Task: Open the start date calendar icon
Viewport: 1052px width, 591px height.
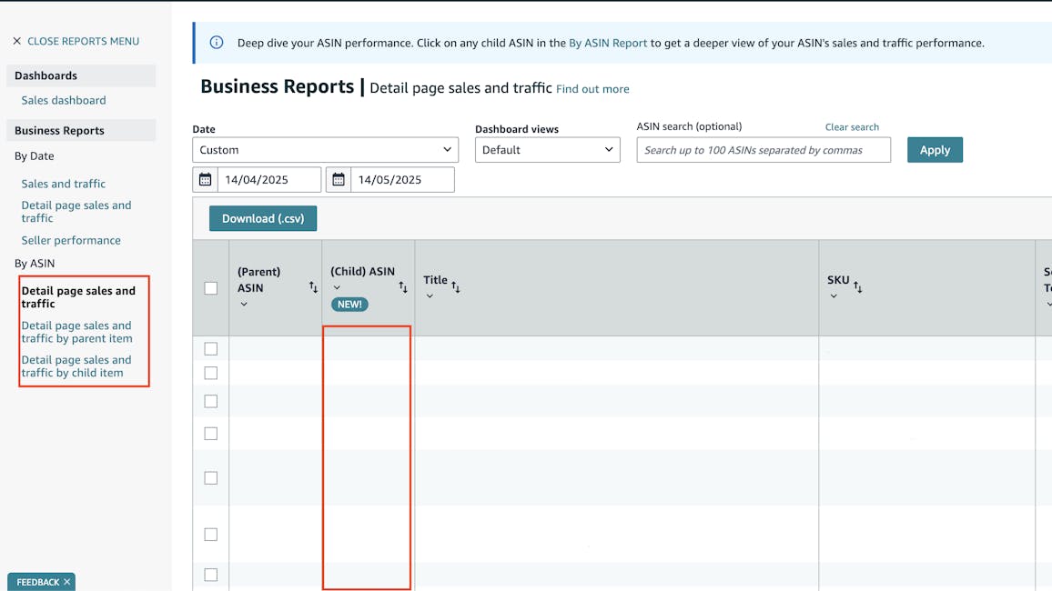Action: (206, 179)
